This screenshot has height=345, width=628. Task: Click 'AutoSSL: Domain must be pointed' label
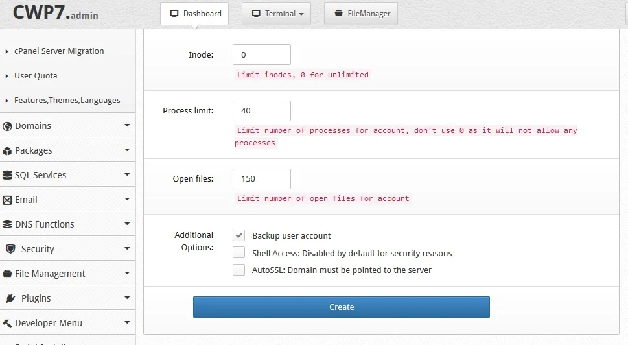point(342,270)
